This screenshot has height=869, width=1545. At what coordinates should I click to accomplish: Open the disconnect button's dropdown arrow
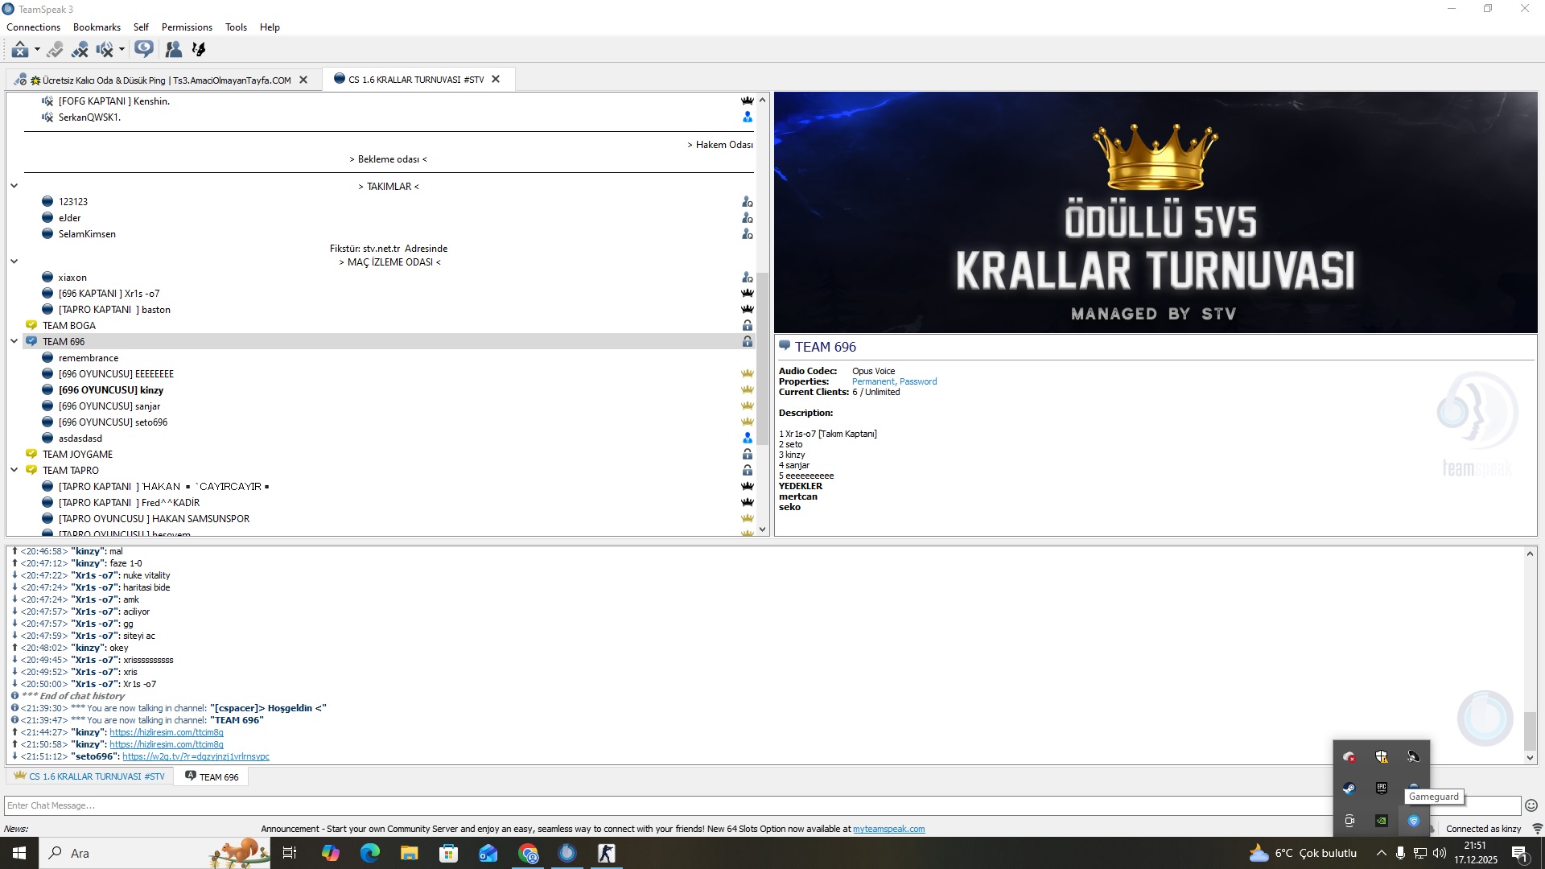[x=37, y=50]
